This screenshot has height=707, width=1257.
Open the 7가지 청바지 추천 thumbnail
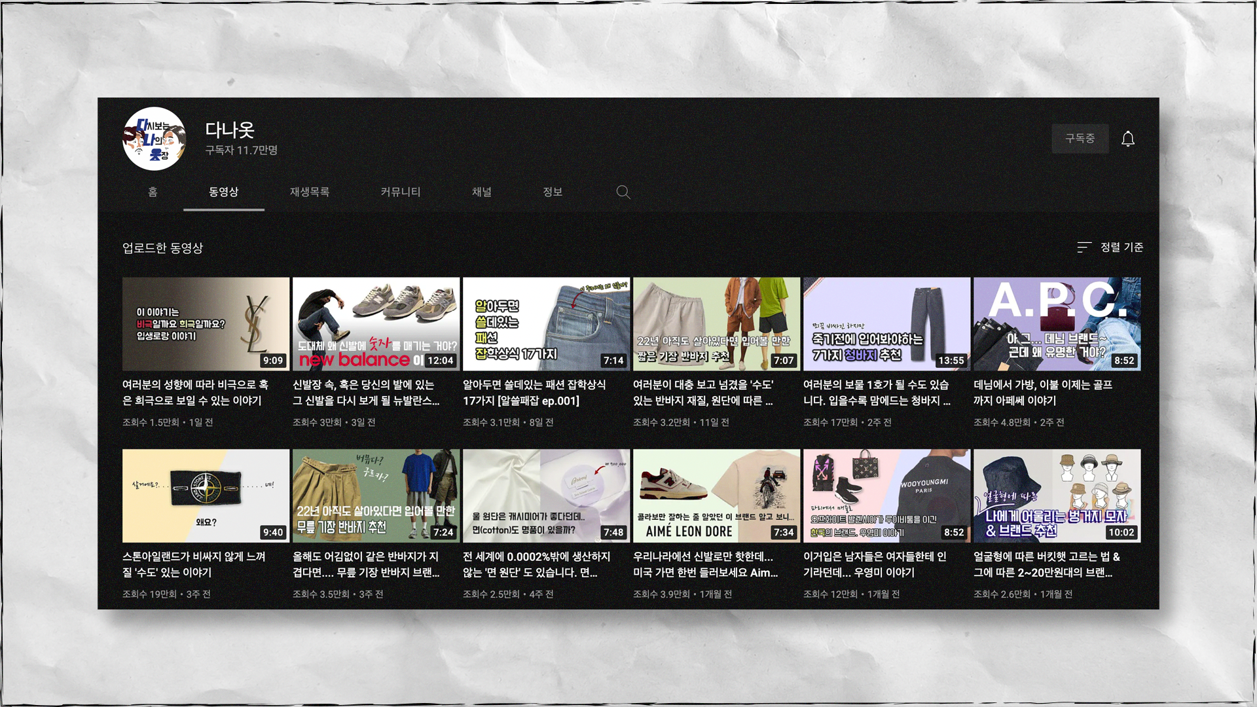[x=886, y=324]
